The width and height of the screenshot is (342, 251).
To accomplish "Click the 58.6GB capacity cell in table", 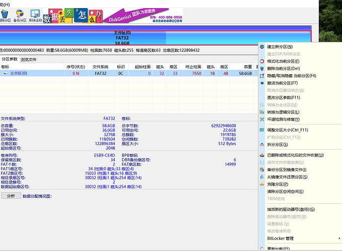I will [245, 73].
